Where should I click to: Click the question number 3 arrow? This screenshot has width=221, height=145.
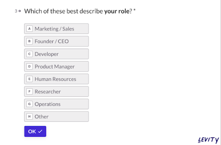(x=20, y=11)
